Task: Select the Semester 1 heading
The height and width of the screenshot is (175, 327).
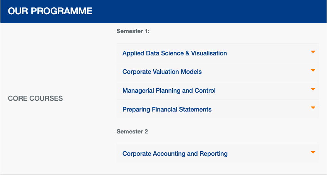Action: click(x=133, y=31)
